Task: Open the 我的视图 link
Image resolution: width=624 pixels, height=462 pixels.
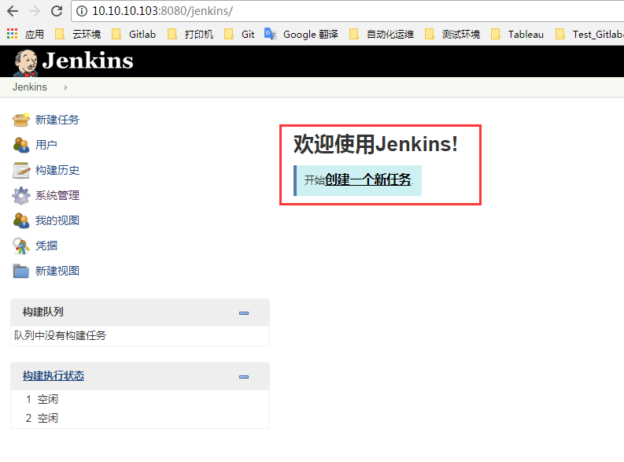Action: pos(57,220)
